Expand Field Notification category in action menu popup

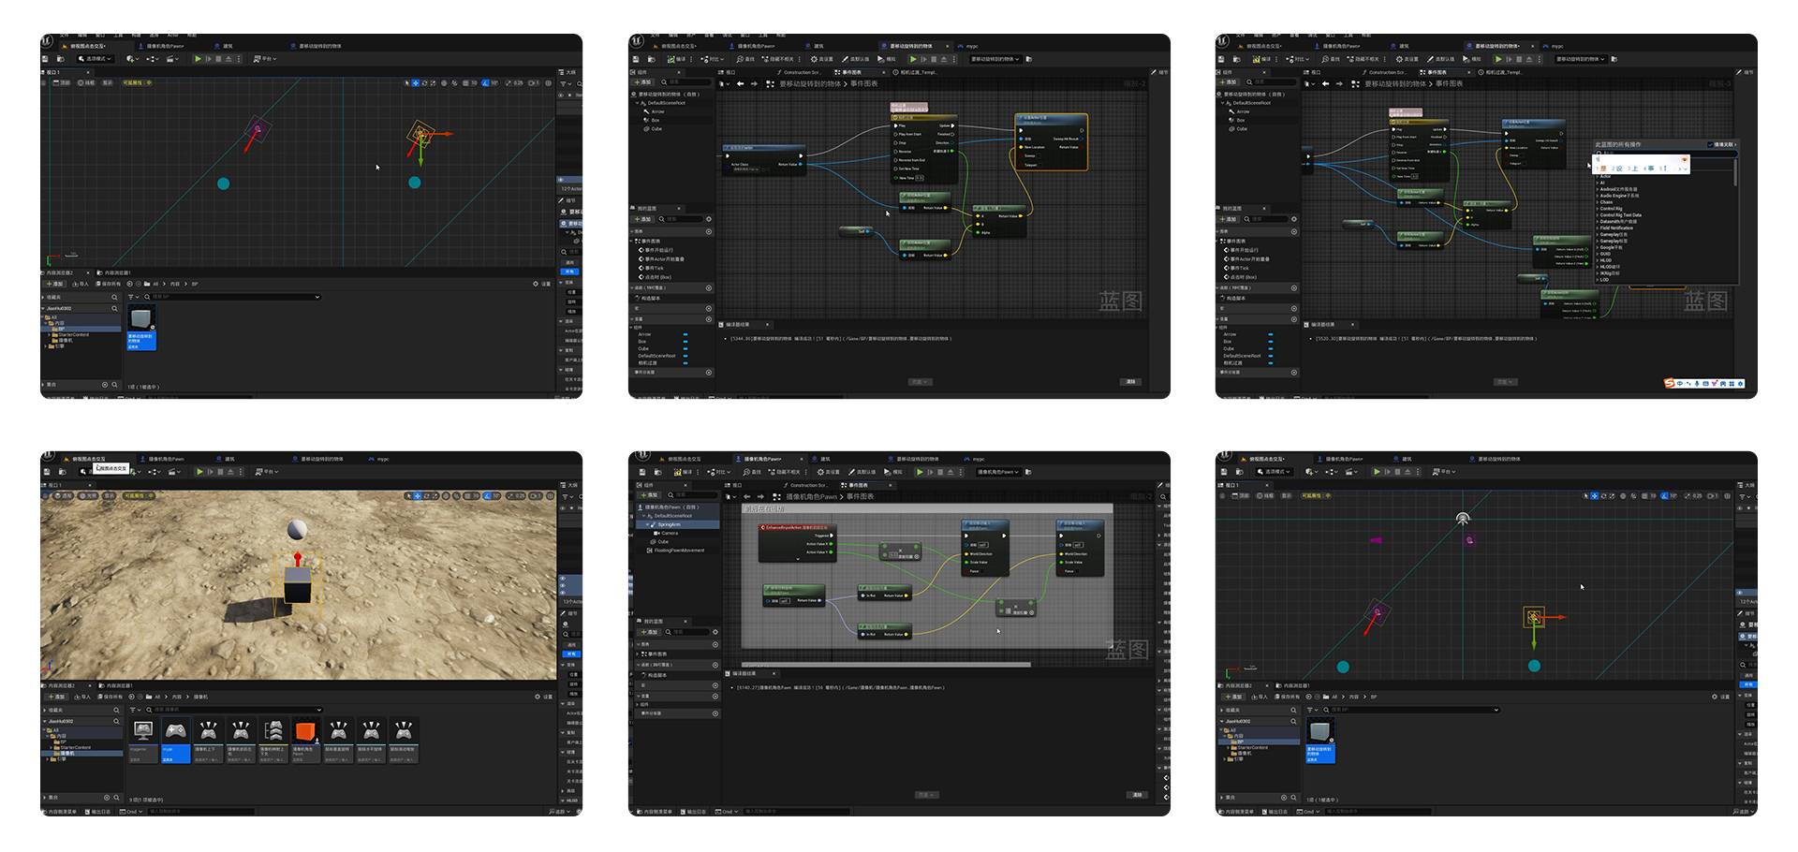pos(1597,228)
